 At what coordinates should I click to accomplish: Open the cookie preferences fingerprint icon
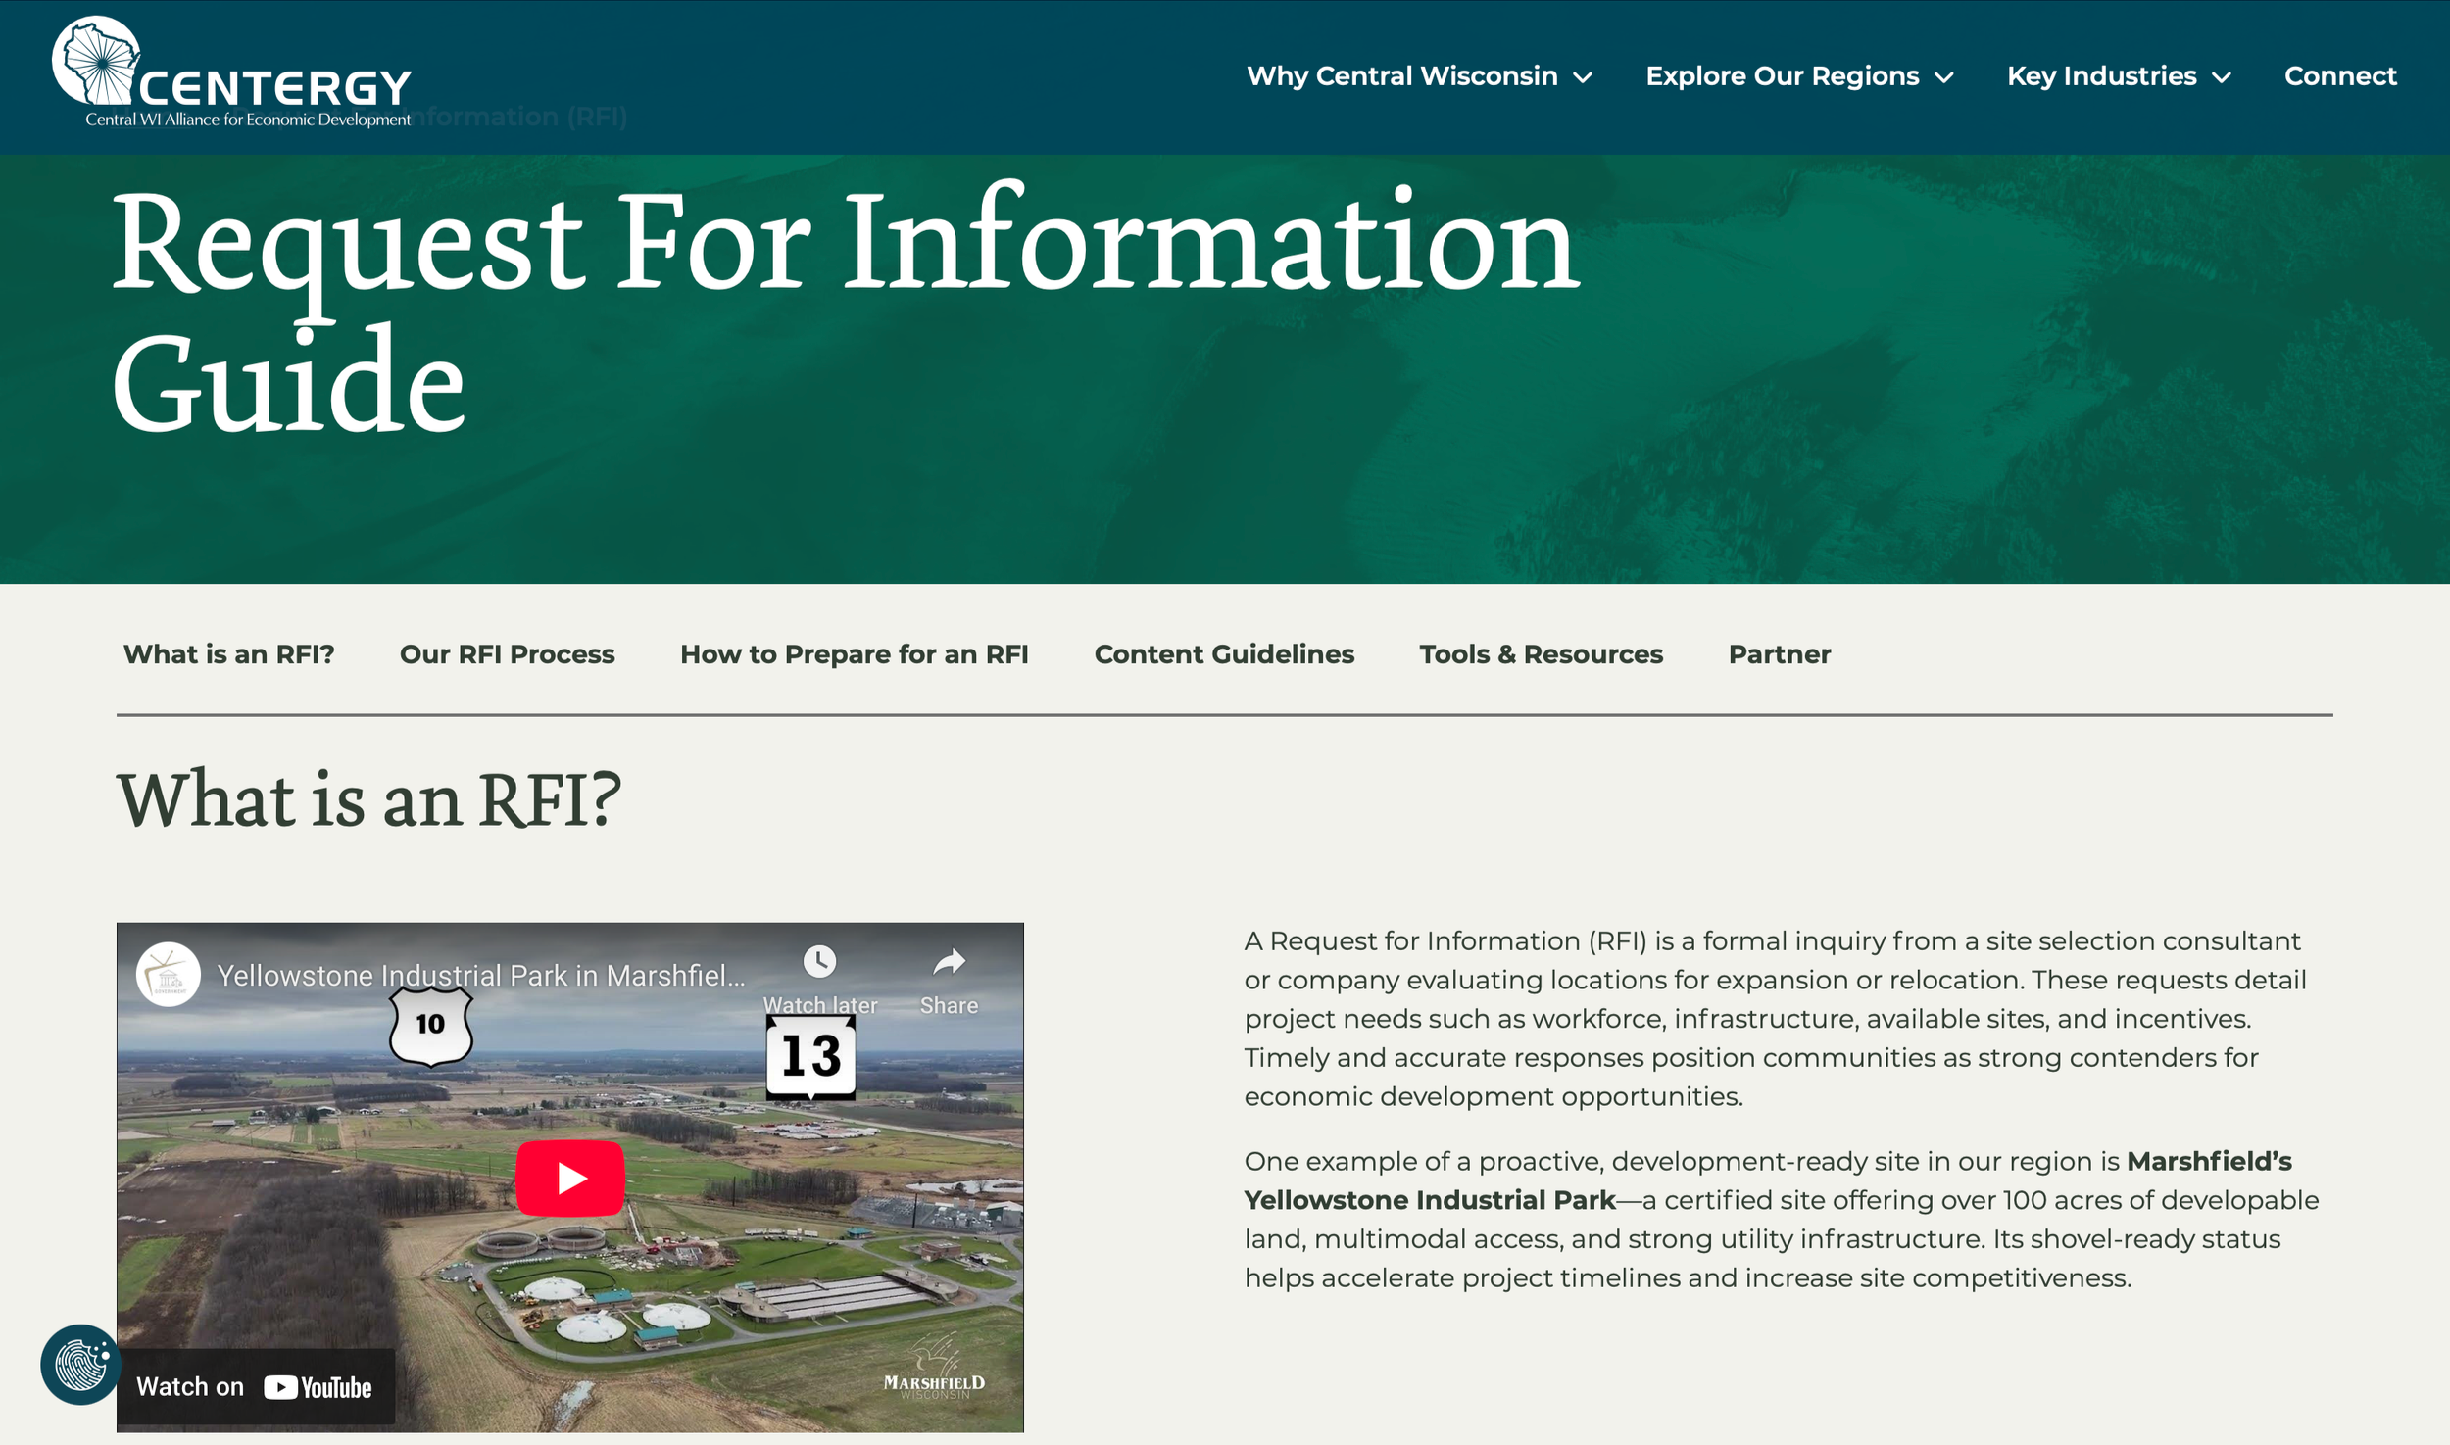click(x=80, y=1364)
